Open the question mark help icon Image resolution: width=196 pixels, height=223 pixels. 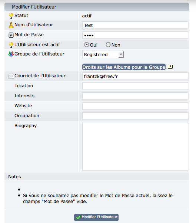(170, 67)
